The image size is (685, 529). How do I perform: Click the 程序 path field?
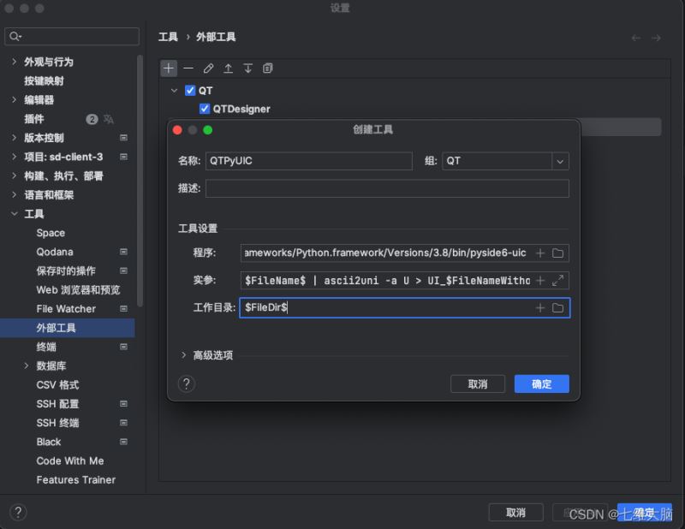tap(386, 253)
